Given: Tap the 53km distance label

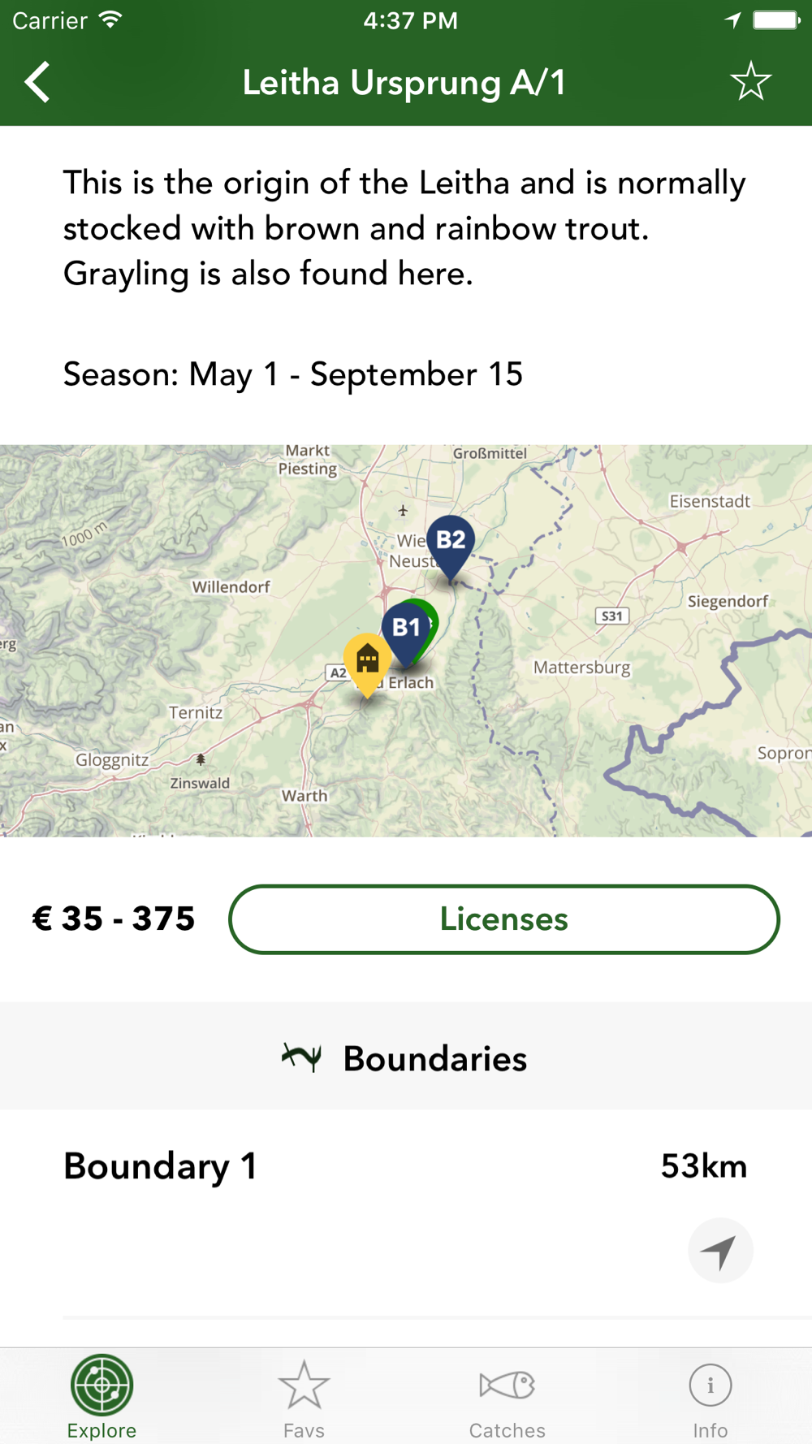Looking at the screenshot, I should [704, 1166].
